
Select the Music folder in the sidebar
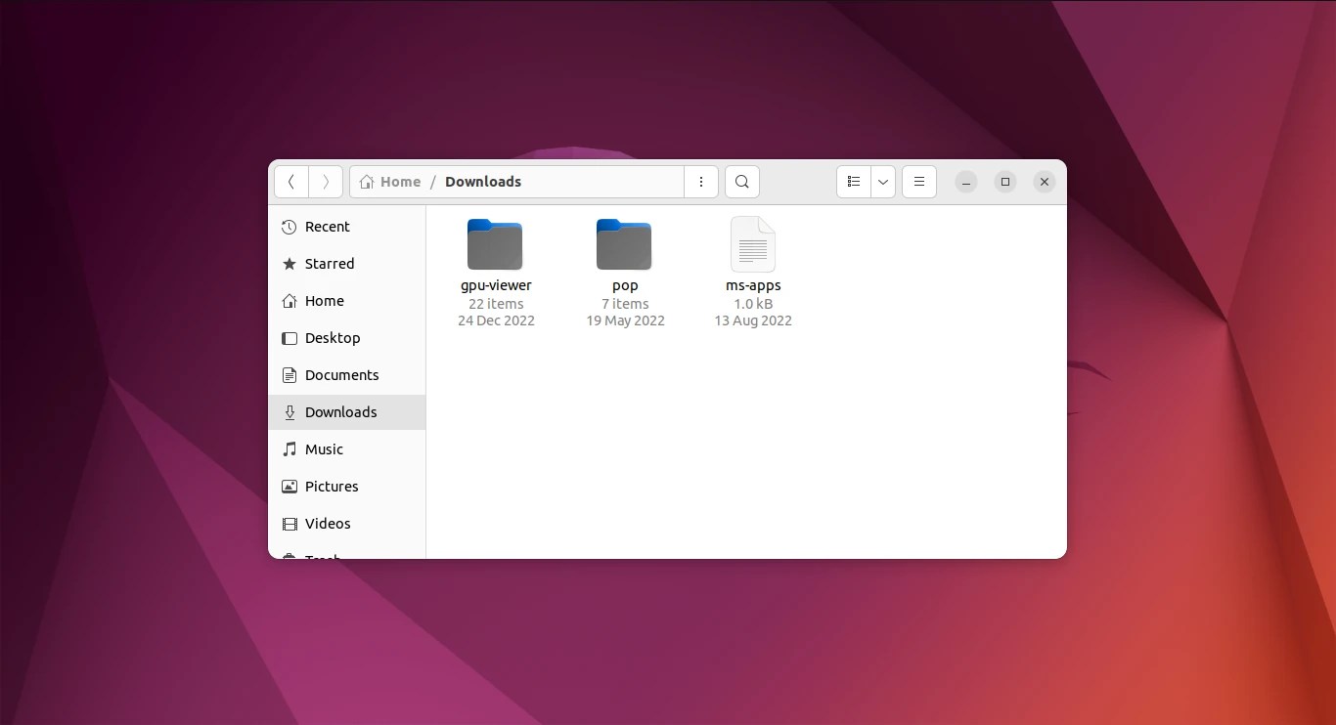tap(325, 449)
